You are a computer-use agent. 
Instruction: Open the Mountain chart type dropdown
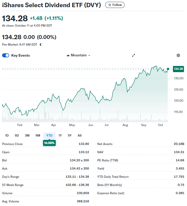(79, 55)
